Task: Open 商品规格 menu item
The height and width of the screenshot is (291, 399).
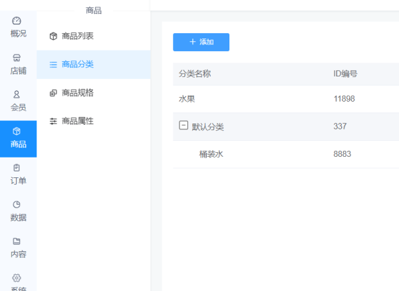Action: click(x=77, y=93)
